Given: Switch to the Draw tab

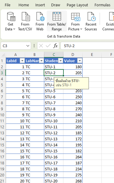Looking at the screenshot, I should [x=56, y=5].
